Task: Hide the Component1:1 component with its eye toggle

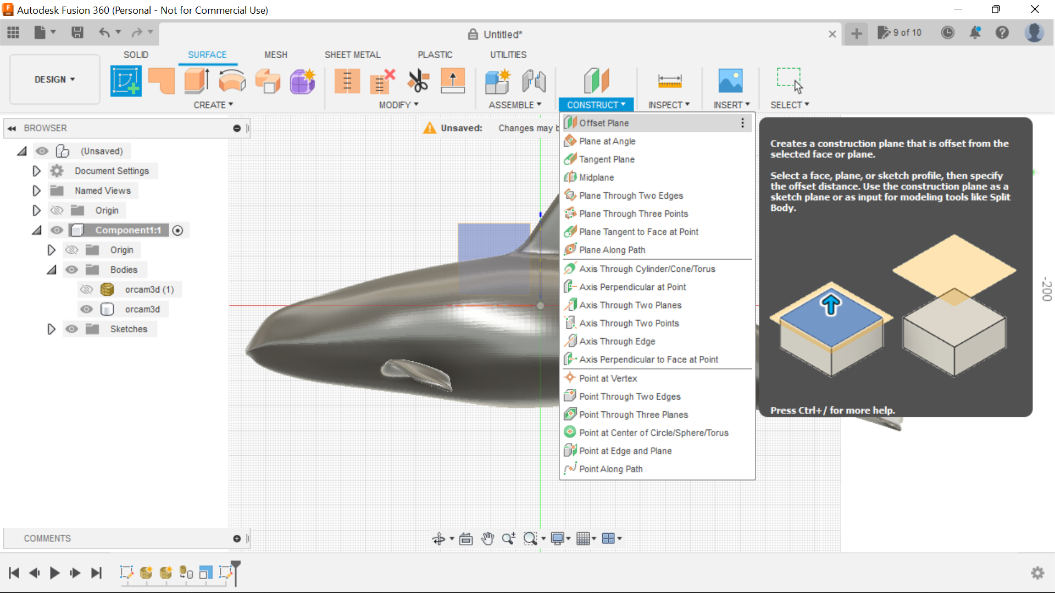Action: (x=57, y=230)
